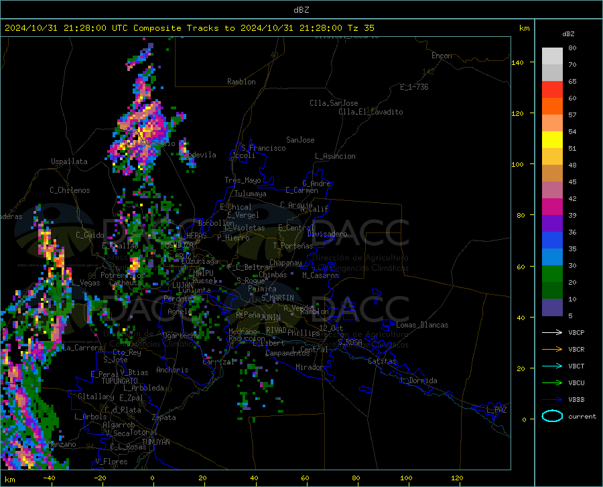The image size is (603, 487).
Task: Click the Encon map label
Action: (x=442, y=56)
